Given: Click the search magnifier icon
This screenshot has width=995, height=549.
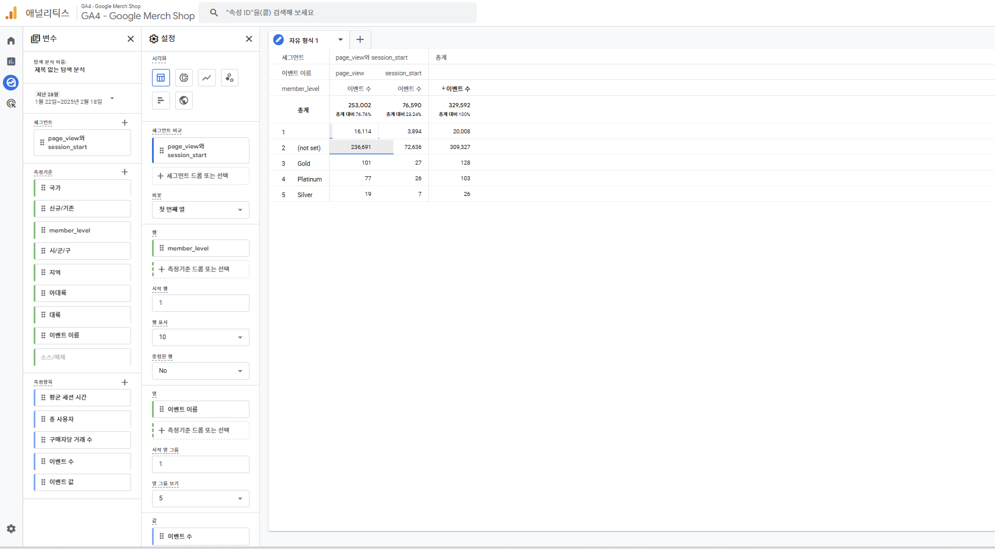Looking at the screenshot, I should (x=214, y=12).
